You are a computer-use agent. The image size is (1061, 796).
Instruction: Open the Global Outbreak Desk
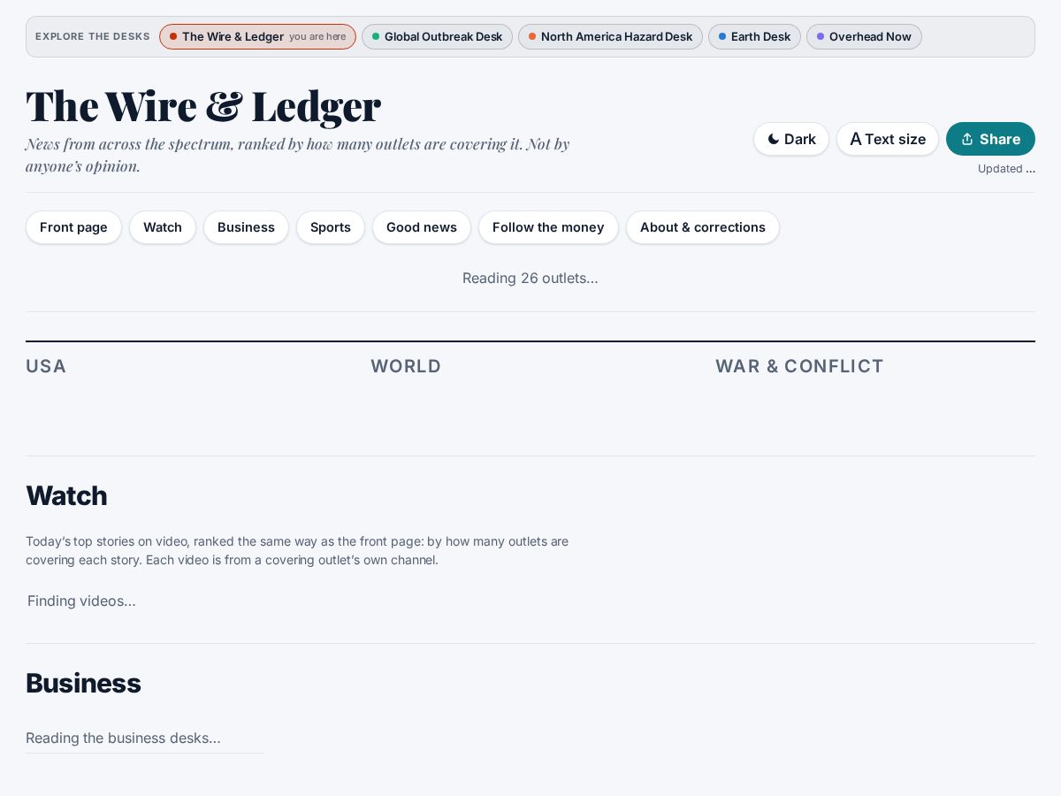[x=437, y=36]
